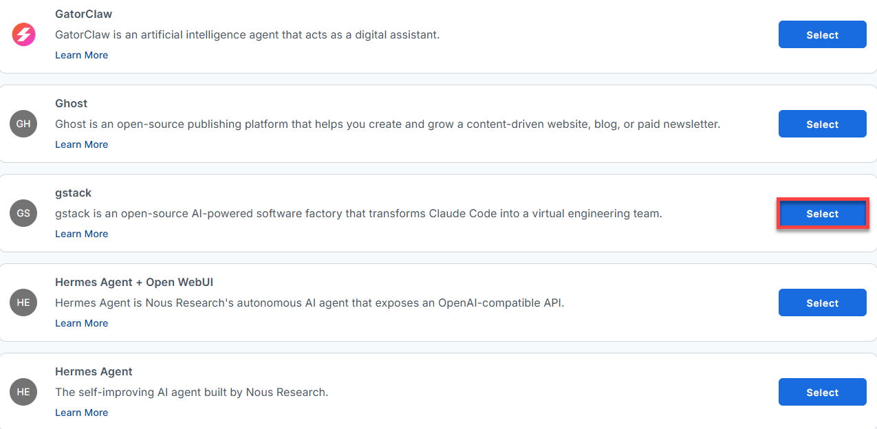Open Learn More under the self-improving AI agent
The height and width of the screenshot is (429, 877).
pos(81,412)
